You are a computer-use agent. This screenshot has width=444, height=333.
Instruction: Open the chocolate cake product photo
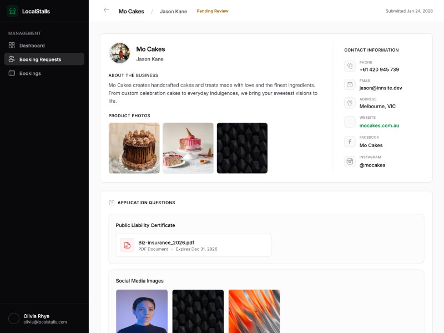pos(134,148)
